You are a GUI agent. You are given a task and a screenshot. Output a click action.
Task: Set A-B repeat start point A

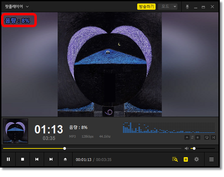point(187,137)
